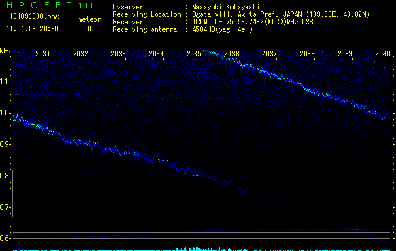Click the date stamp 11.01.09 20:30
Viewport: 396px width, 251px height.
32,29
